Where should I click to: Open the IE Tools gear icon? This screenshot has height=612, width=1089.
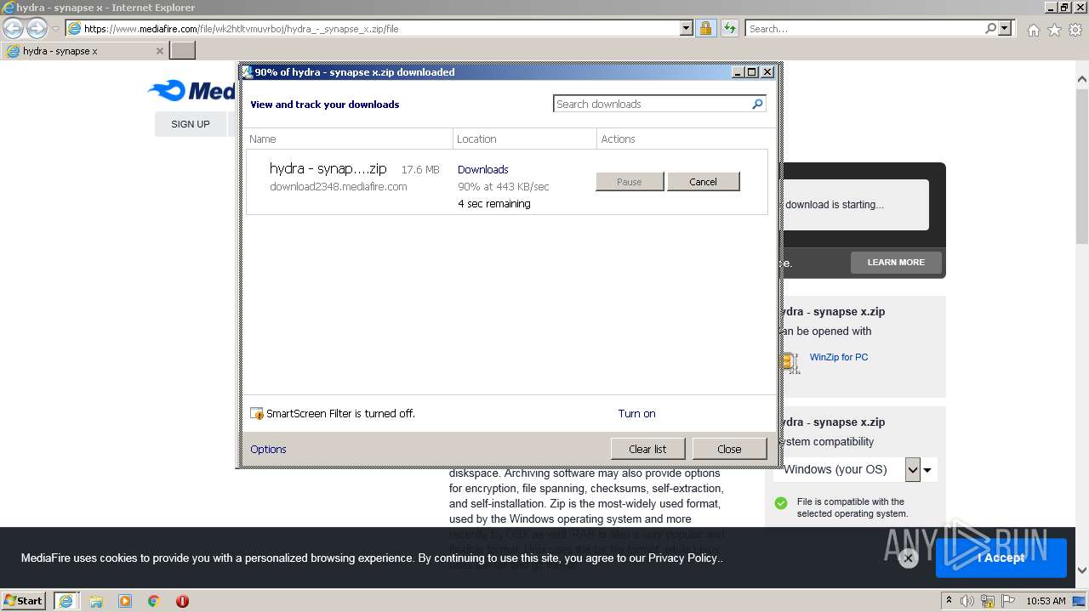pyautogui.click(x=1075, y=30)
